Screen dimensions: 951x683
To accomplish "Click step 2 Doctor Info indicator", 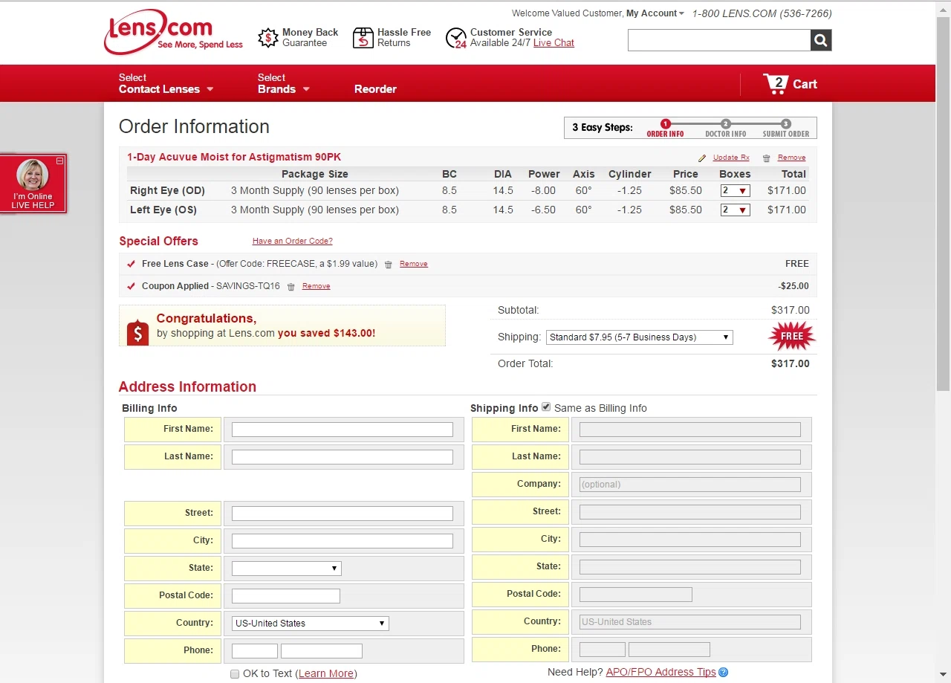I will coord(725,129).
